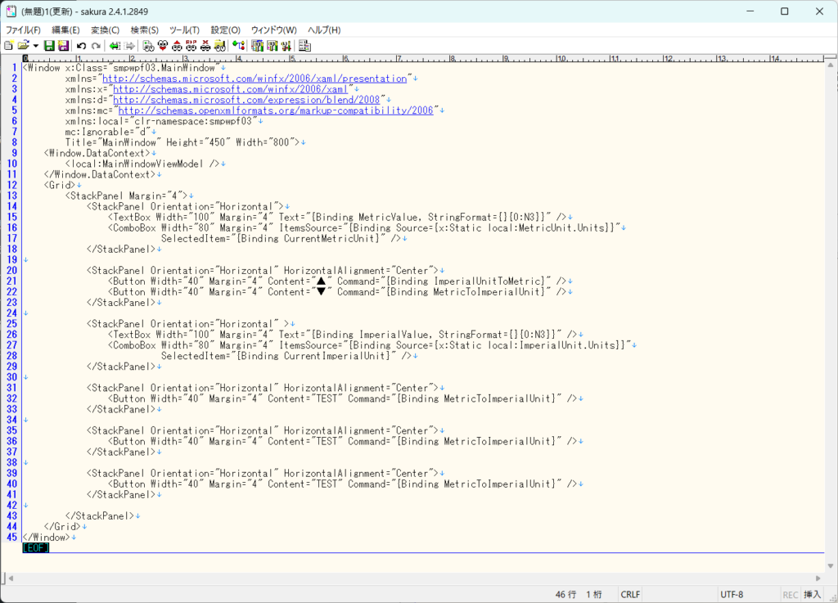838x603 pixels.
Task: Follow the winfx/2006/xaml link on line 3
Action: [x=230, y=89]
